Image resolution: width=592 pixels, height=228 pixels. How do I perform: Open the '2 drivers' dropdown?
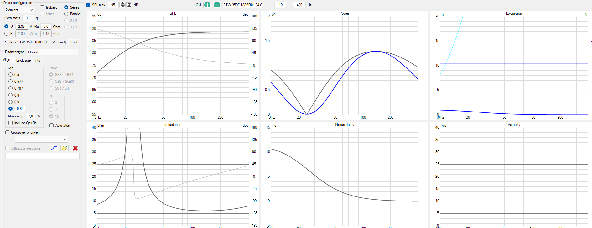[x=19, y=10]
